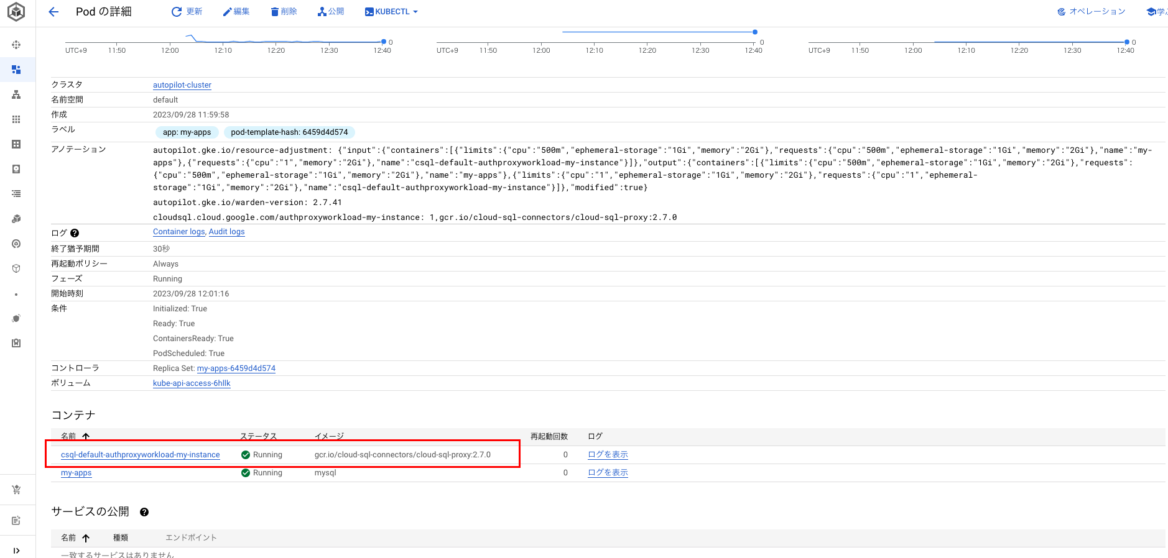Click the 更新 refresh button
Image resolution: width=1168 pixels, height=558 pixels.
pos(187,12)
